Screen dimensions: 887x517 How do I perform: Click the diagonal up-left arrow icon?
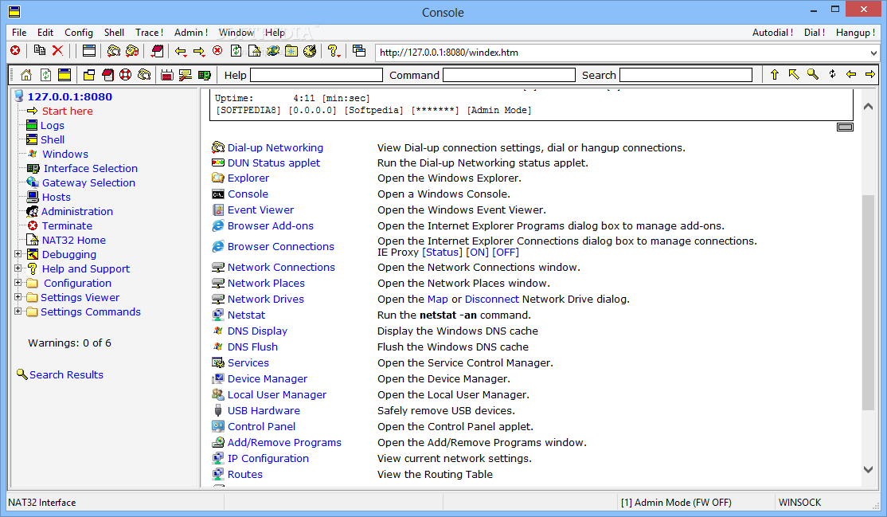794,74
